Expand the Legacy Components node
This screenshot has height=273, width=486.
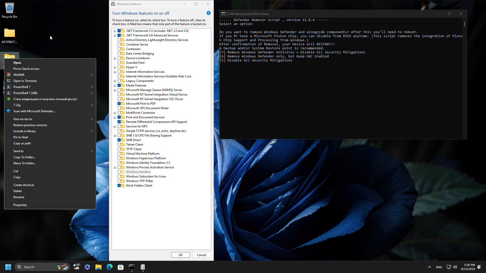click(x=115, y=81)
